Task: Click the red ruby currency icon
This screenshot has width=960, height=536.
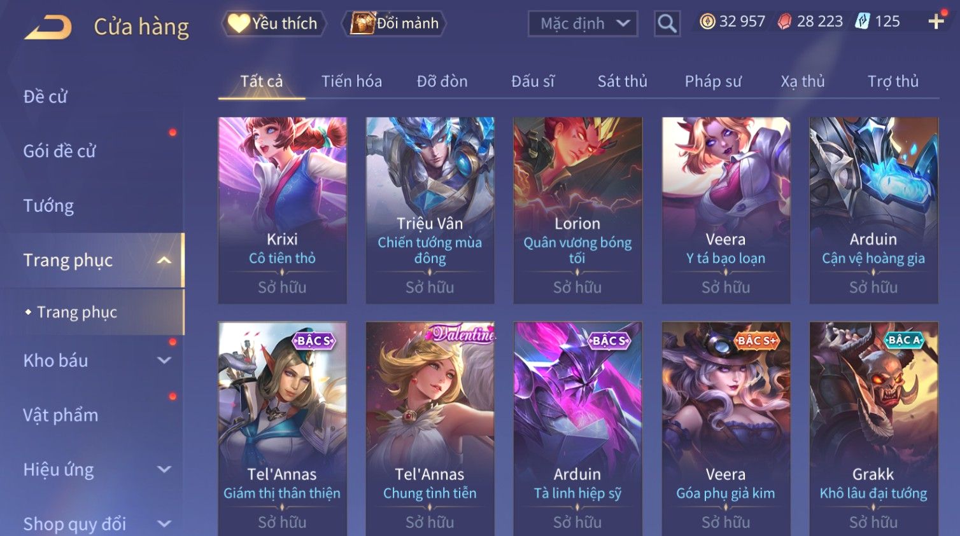Action: (x=785, y=22)
